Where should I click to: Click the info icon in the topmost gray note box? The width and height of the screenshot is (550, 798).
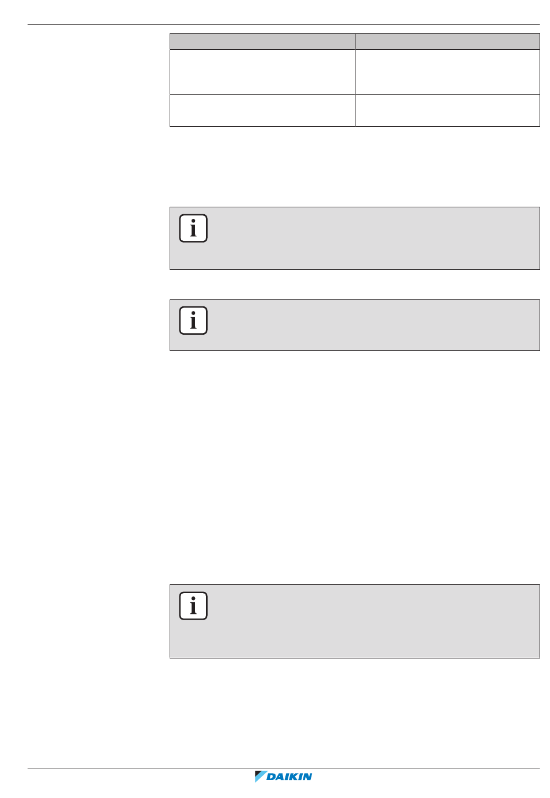(x=193, y=228)
